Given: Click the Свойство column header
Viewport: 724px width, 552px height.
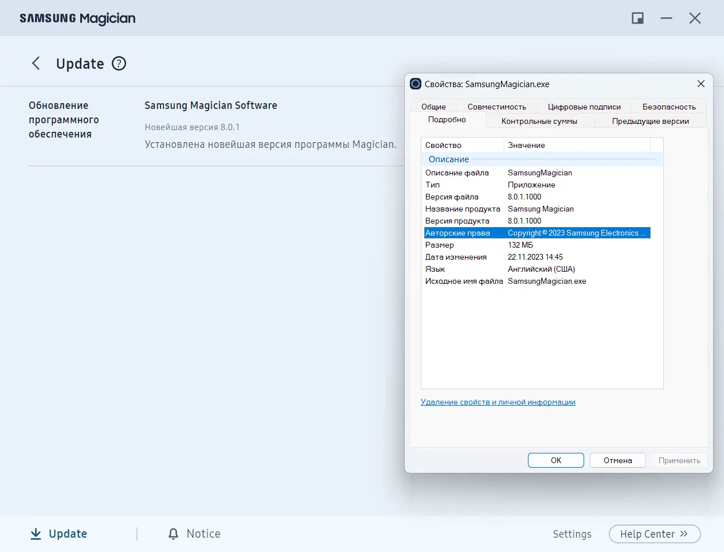Looking at the screenshot, I should (463, 145).
